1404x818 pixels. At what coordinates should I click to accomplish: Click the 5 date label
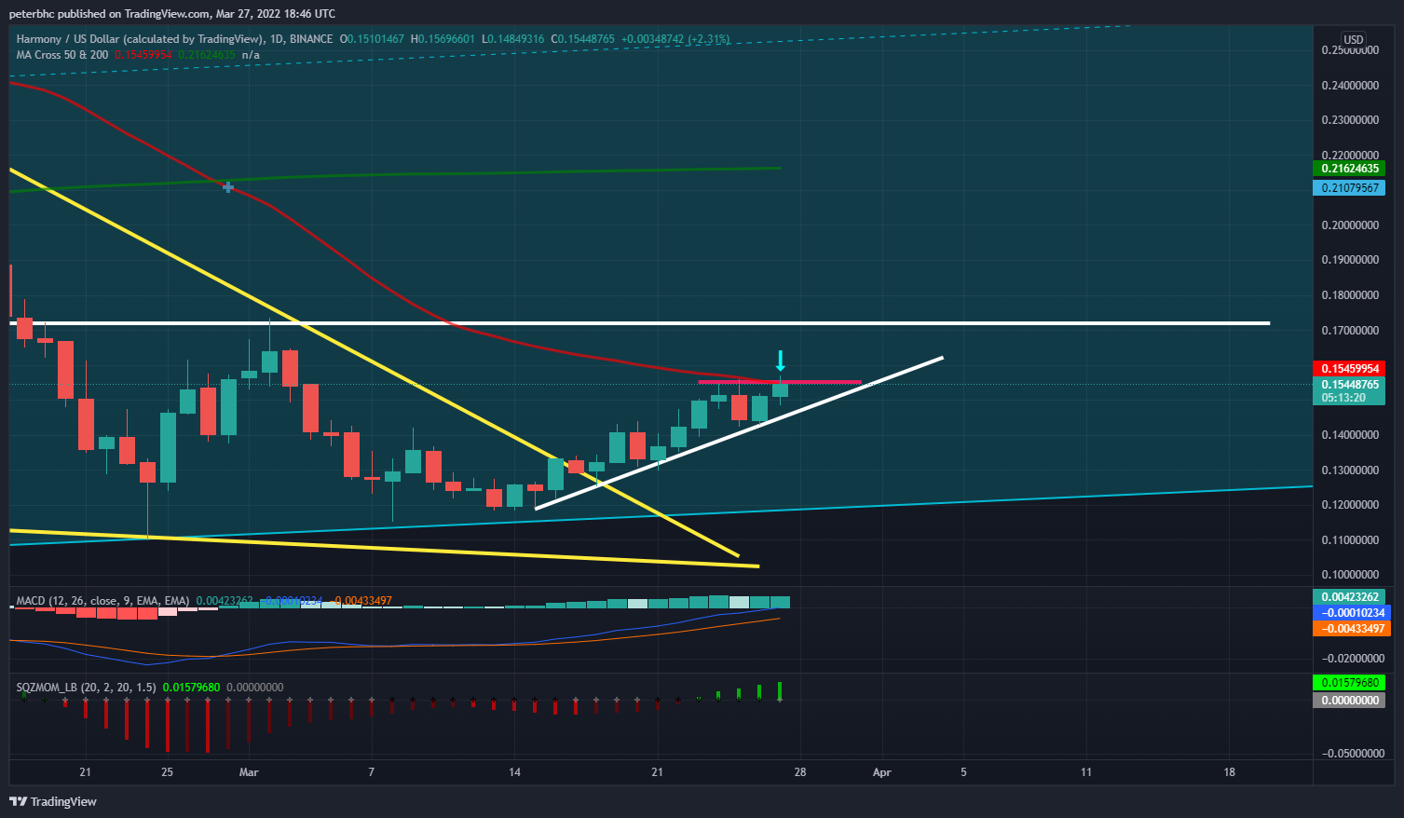pos(964,772)
